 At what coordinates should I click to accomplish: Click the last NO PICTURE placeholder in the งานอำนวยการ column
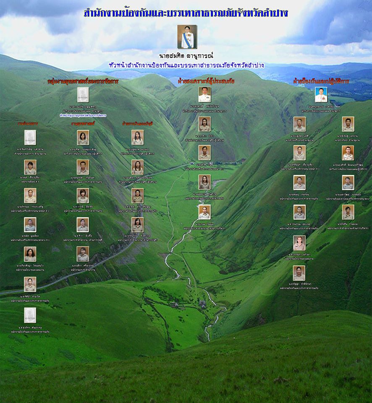click(x=30, y=315)
